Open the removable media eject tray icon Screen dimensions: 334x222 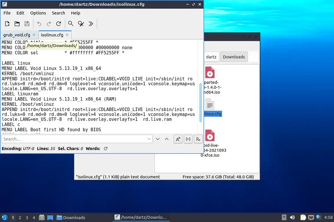[284, 217]
